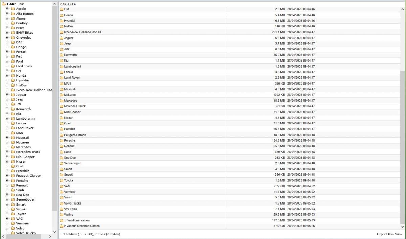Click the CARnLink breadcrumb path

point(67,4)
